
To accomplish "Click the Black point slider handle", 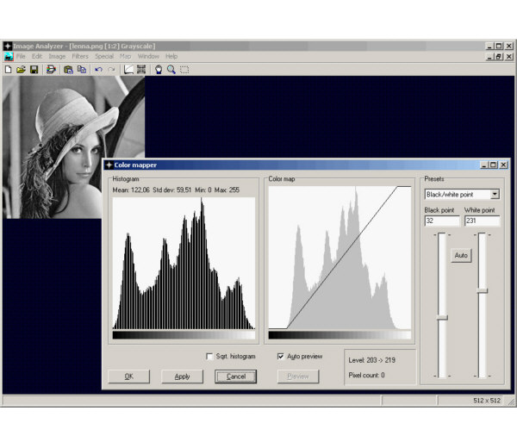I will click(442, 318).
